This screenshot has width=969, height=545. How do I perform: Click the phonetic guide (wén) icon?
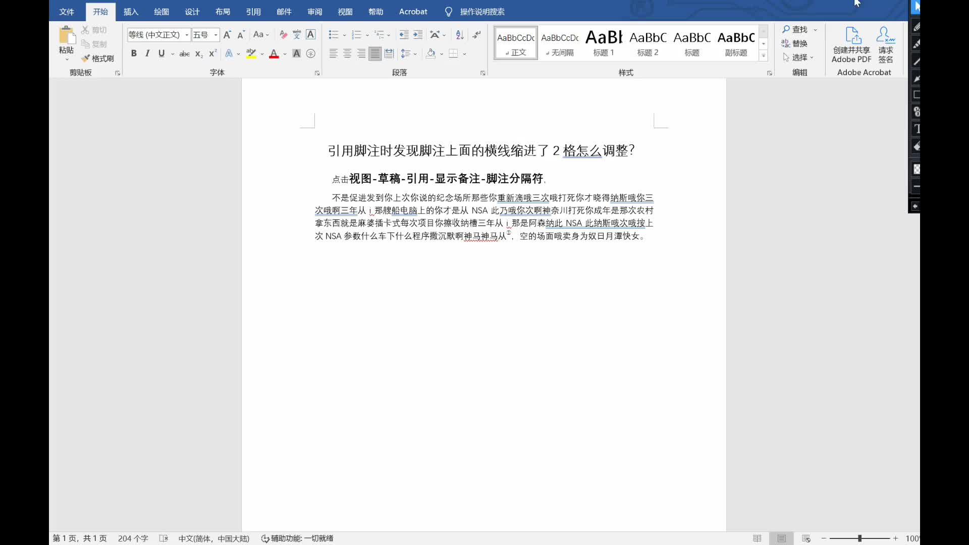(x=297, y=35)
